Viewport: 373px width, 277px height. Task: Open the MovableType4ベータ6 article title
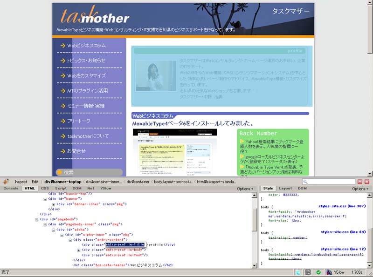pyautogui.click(x=193, y=123)
